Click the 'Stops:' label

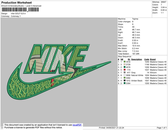click(121, 24)
